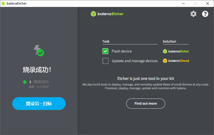214x135 pixels.
Task: Click the Task column header
Action: pos(106,42)
